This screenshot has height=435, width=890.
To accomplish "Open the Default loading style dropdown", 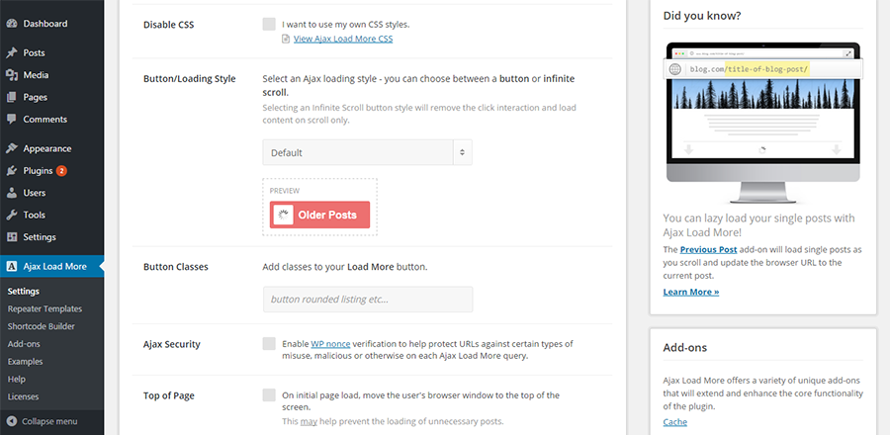I will [367, 152].
